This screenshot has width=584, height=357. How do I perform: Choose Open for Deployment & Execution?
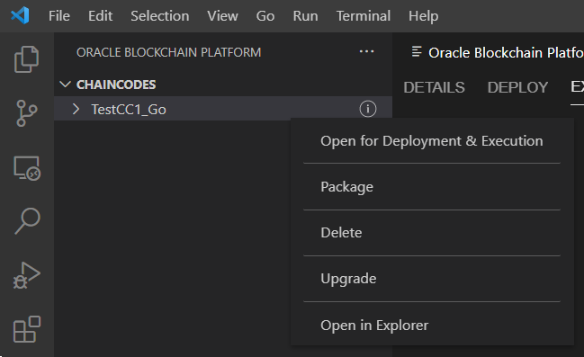432,141
